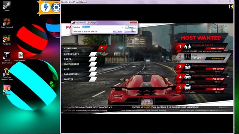Open the Steam desktop shortcut
Screen dimensions: 239x134
point(7,6)
